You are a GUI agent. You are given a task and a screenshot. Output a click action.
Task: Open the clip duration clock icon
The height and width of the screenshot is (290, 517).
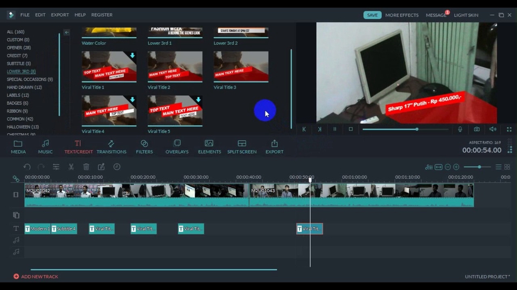click(117, 166)
